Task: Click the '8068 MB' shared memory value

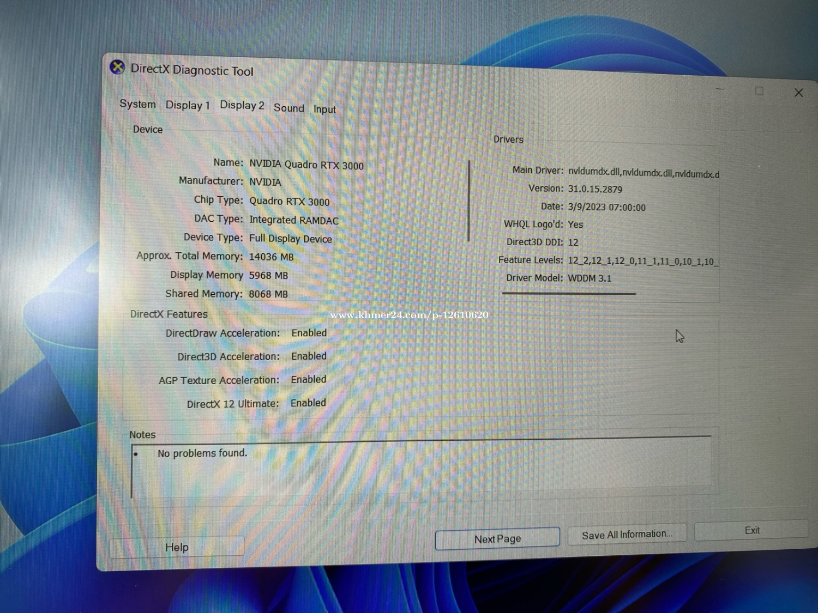Action: click(x=268, y=294)
